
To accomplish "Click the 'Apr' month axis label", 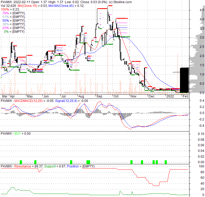I will click(x=12, y=96).
